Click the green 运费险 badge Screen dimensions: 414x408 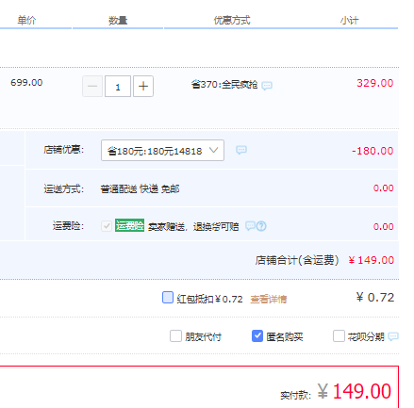129,225
